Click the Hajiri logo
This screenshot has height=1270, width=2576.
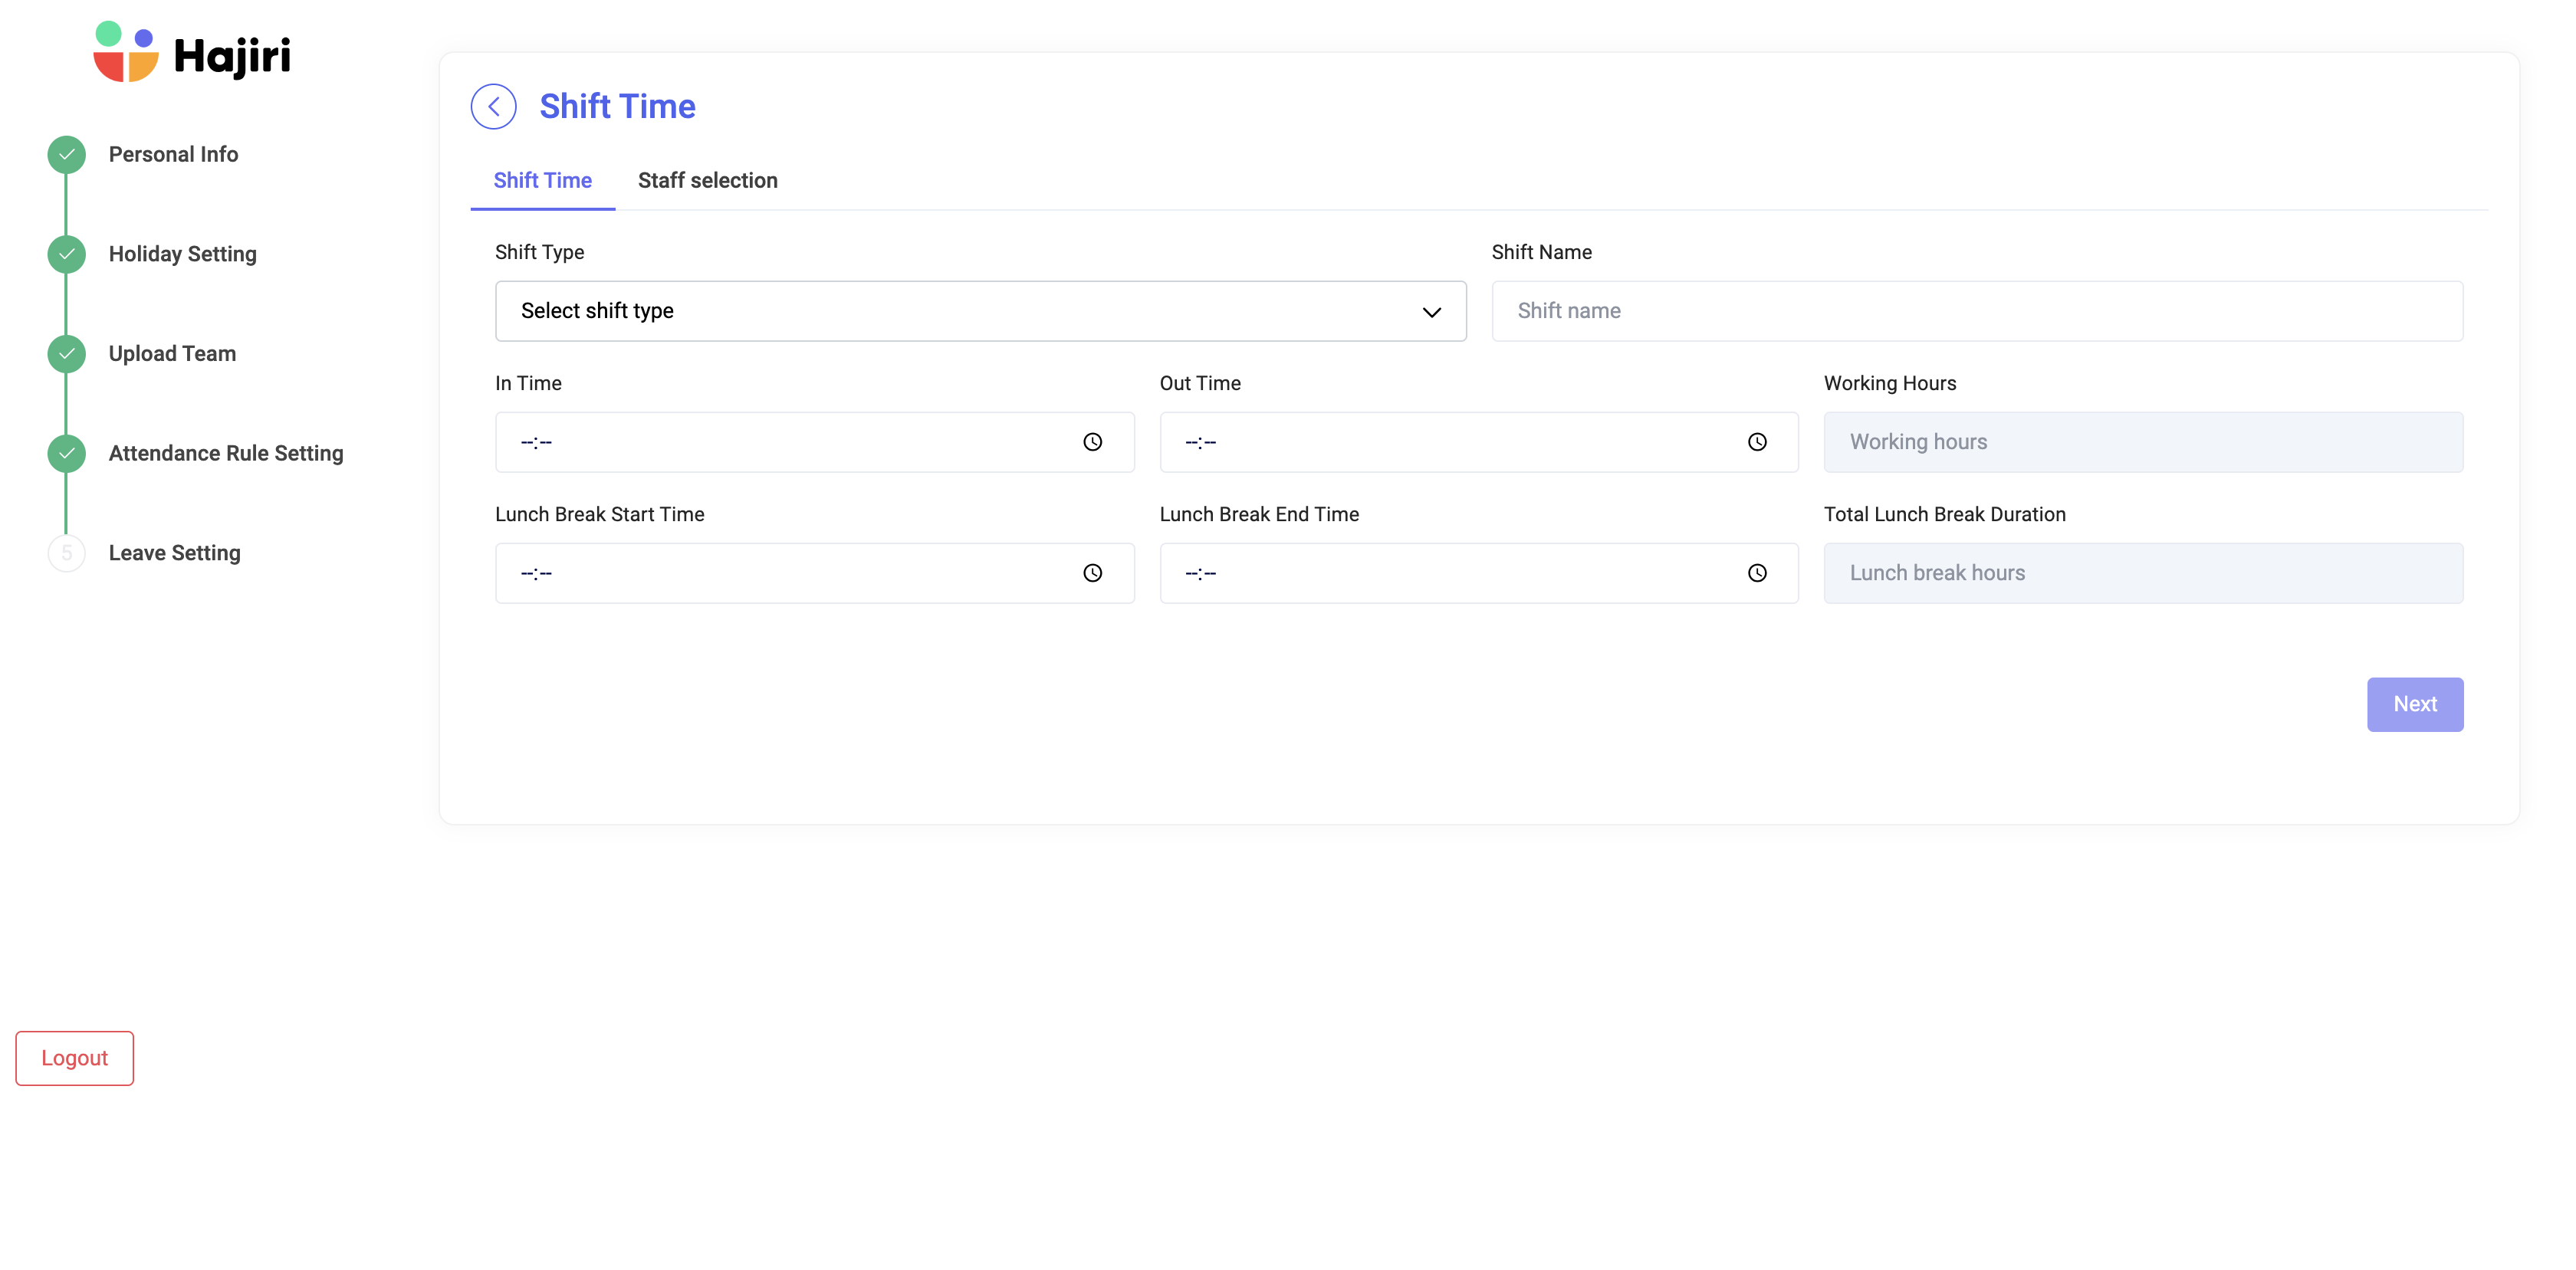pyautogui.click(x=191, y=52)
